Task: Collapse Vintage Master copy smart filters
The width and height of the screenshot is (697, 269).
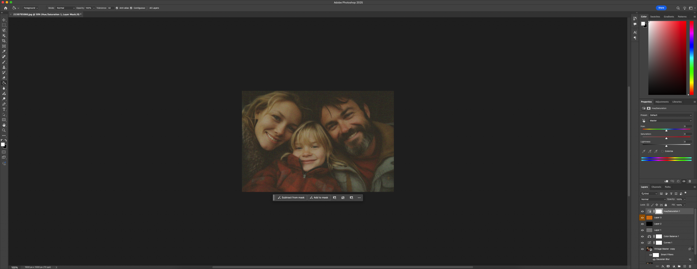Action: (x=693, y=249)
